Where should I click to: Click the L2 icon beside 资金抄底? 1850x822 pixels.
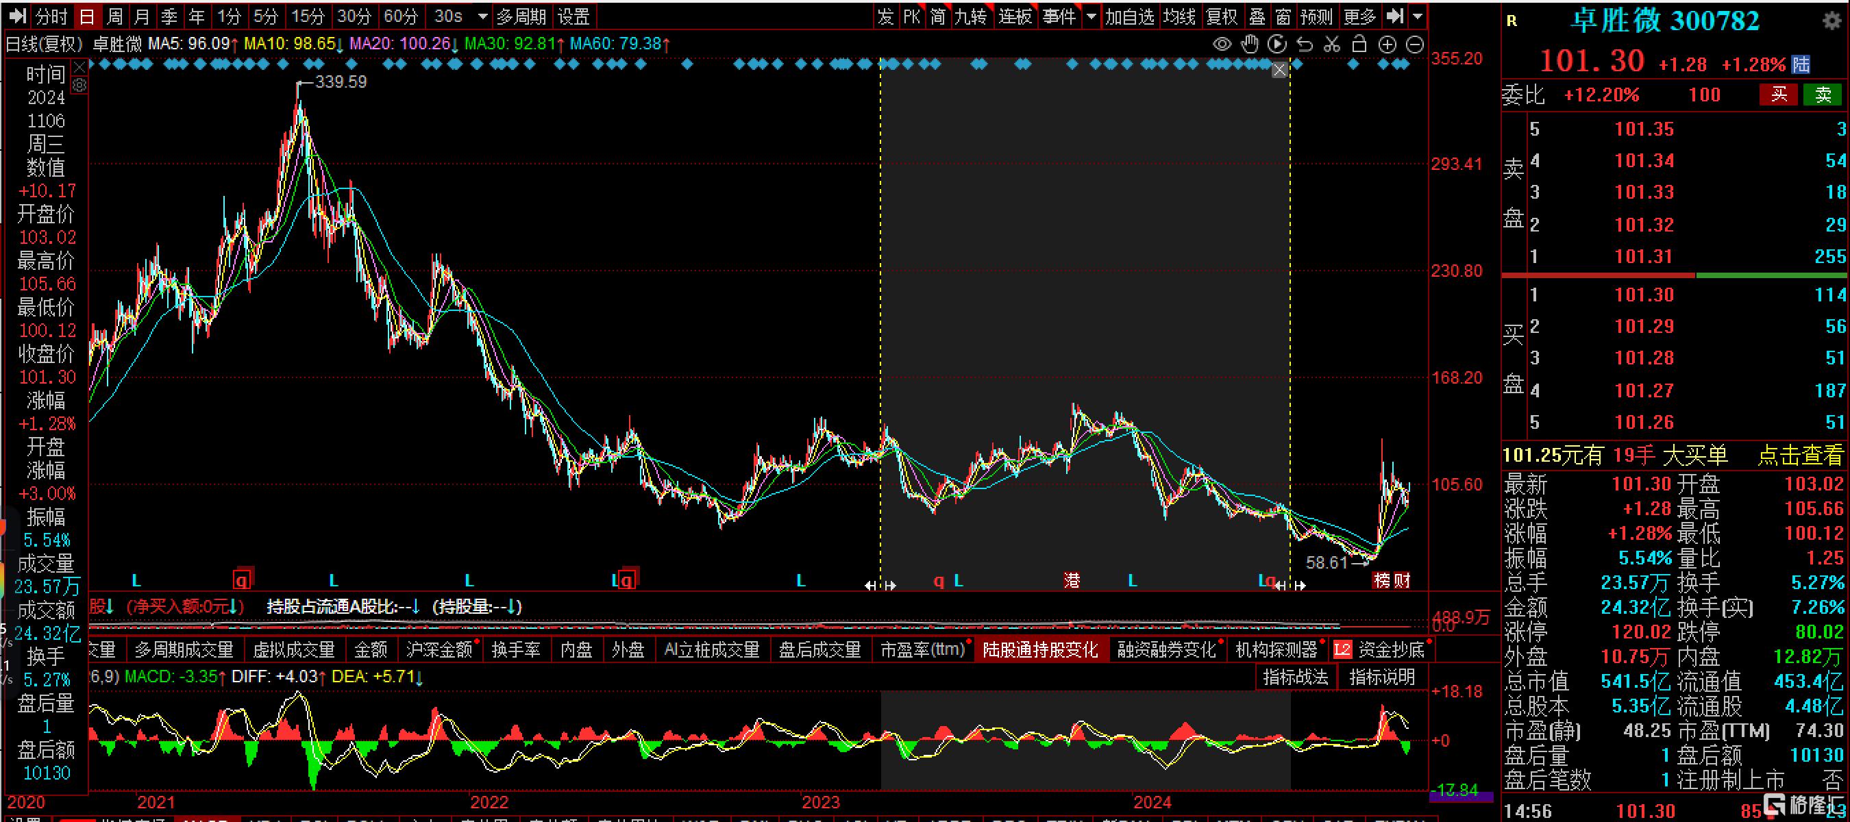[1342, 649]
